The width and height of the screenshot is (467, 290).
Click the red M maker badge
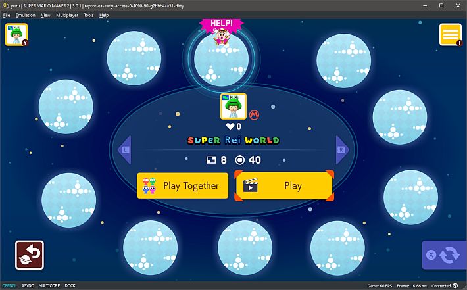tap(254, 114)
